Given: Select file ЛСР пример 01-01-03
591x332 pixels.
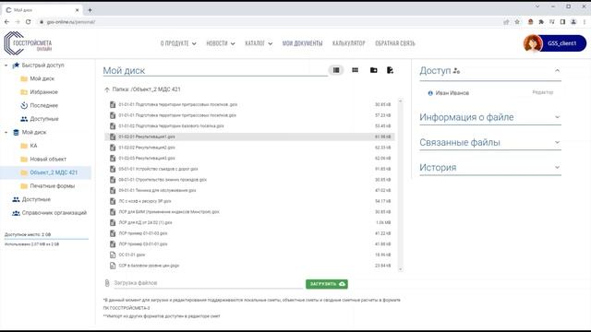Looking at the screenshot, I should point(249,233).
